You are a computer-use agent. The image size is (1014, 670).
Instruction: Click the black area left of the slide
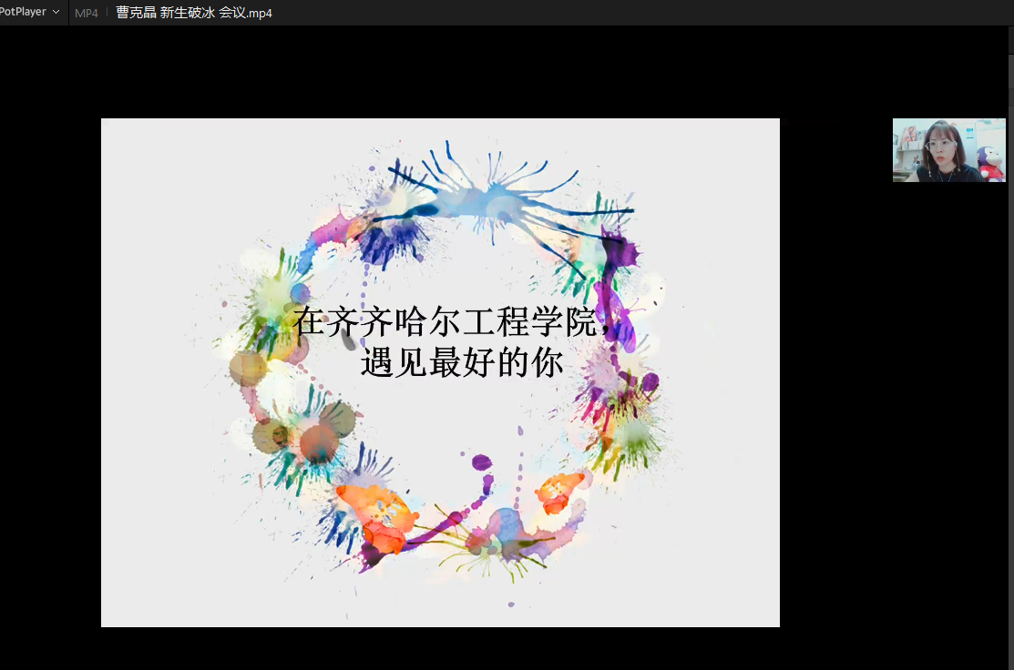pyautogui.click(x=50, y=364)
